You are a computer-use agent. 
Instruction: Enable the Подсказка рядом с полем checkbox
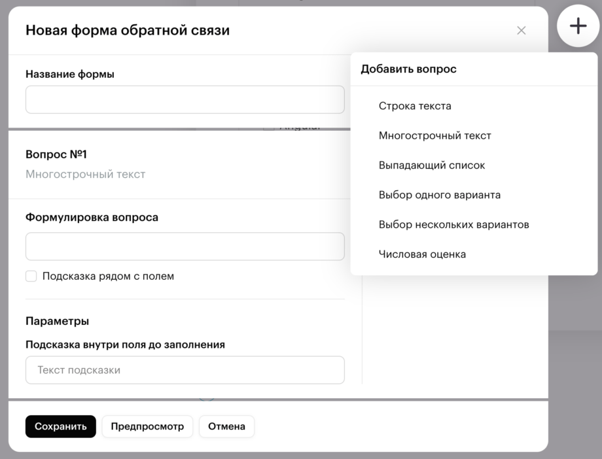coord(31,276)
